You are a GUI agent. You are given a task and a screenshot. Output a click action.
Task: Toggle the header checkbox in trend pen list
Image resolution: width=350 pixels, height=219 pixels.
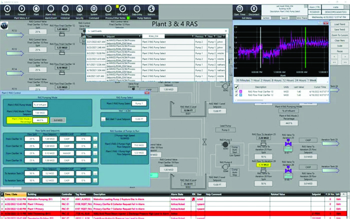pos(237,87)
